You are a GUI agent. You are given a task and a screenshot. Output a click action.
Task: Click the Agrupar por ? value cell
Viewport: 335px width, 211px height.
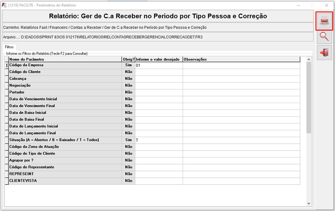(159, 160)
